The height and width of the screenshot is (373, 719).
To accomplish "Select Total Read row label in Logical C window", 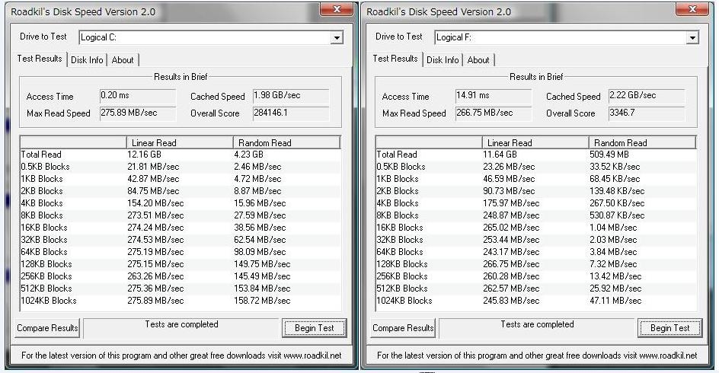I will coord(41,155).
